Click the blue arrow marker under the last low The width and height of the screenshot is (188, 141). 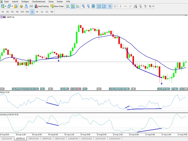tap(161, 84)
